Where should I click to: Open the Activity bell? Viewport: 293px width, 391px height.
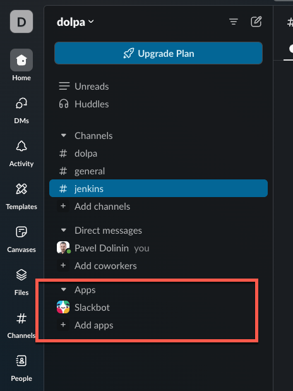pyautogui.click(x=21, y=153)
